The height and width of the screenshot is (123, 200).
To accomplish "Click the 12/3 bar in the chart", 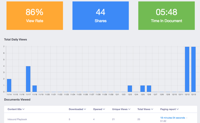I will [130, 89].
